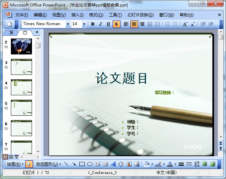Increase font size with large A
This screenshot has width=226, height=179.
(185, 24)
